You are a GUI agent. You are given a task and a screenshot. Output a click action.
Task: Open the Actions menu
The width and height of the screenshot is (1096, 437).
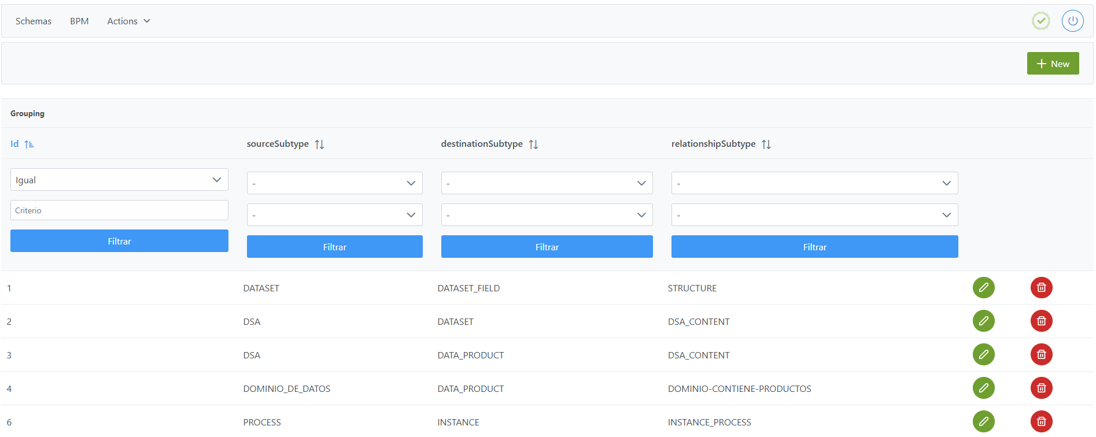tap(128, 21)
